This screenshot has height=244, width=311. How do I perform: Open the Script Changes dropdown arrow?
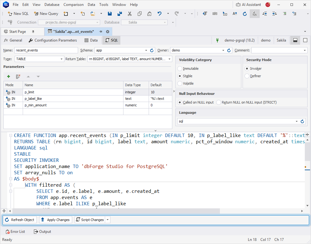(x=108, y=220)
